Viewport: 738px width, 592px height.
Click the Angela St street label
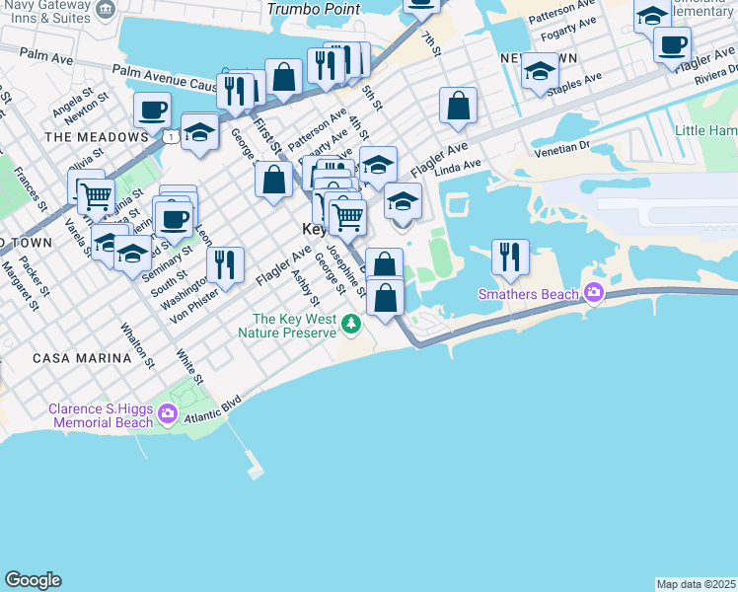(73, 102)
